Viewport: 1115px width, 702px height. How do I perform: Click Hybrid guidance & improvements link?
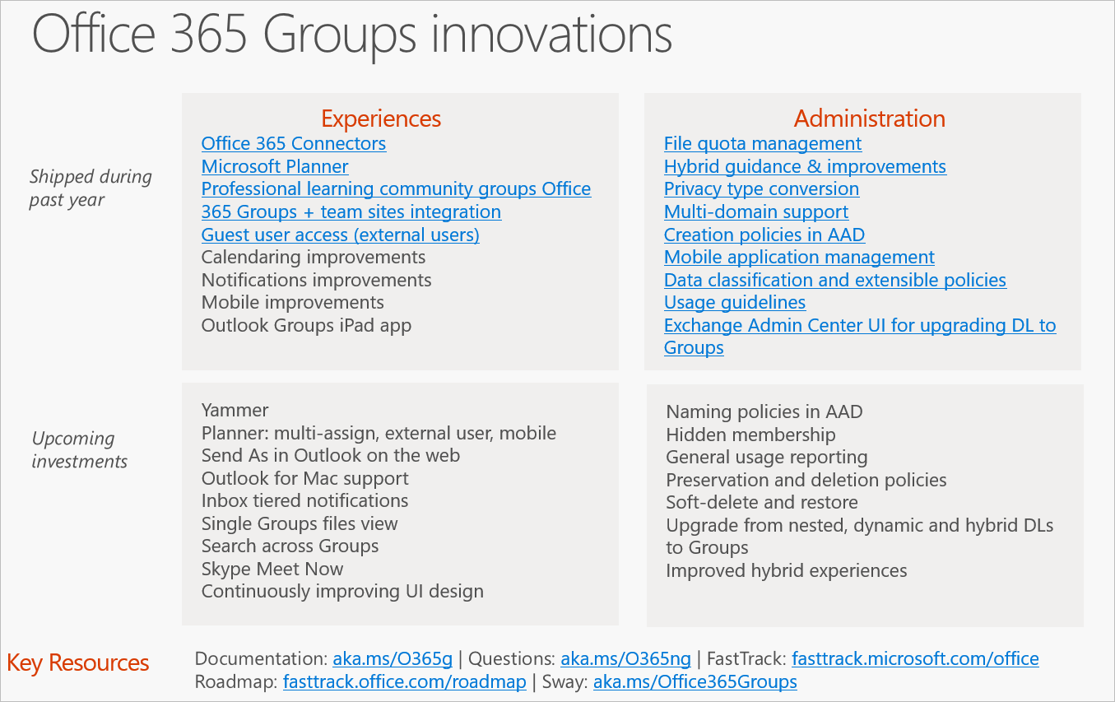[805, 166]
